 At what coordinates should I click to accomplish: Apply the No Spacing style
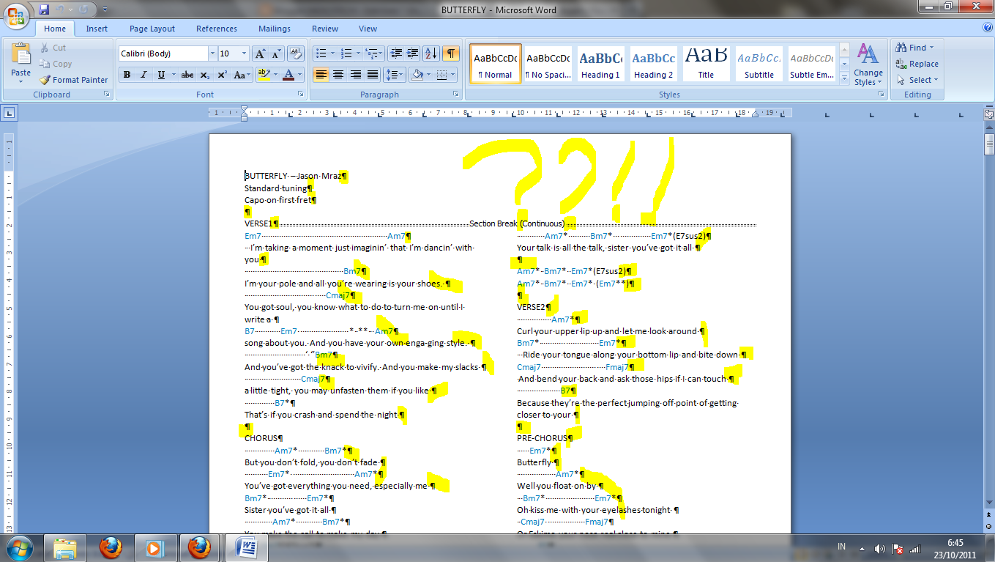pyautogui.click(x=548, y=64)
